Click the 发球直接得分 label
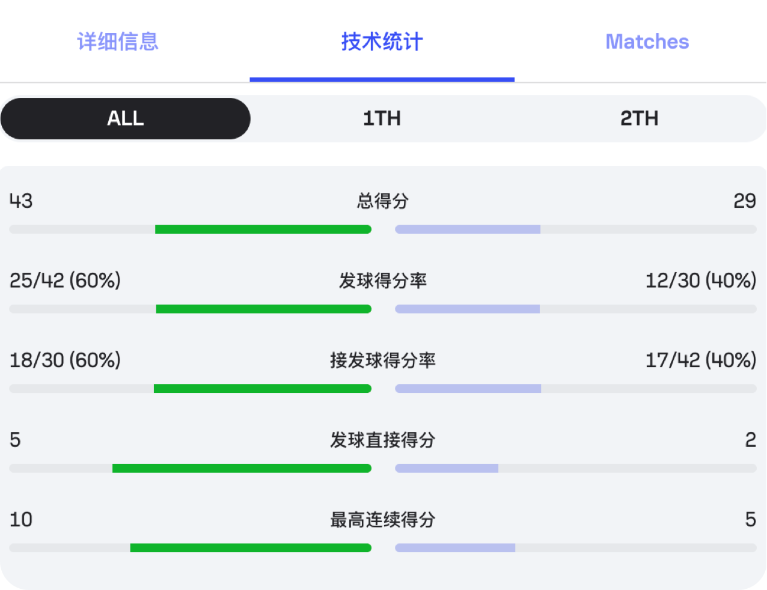 click(x=382, y=440)
